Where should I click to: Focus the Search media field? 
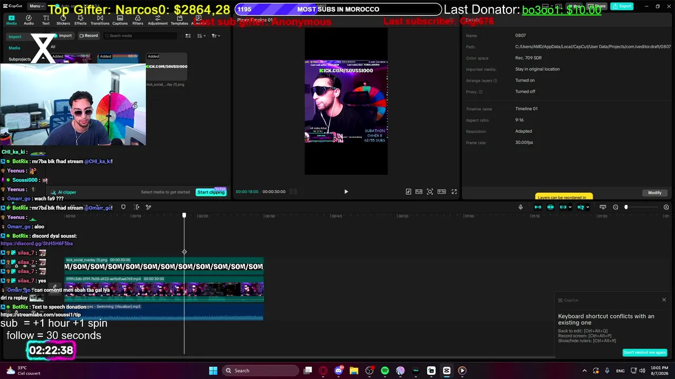[140, 36]
